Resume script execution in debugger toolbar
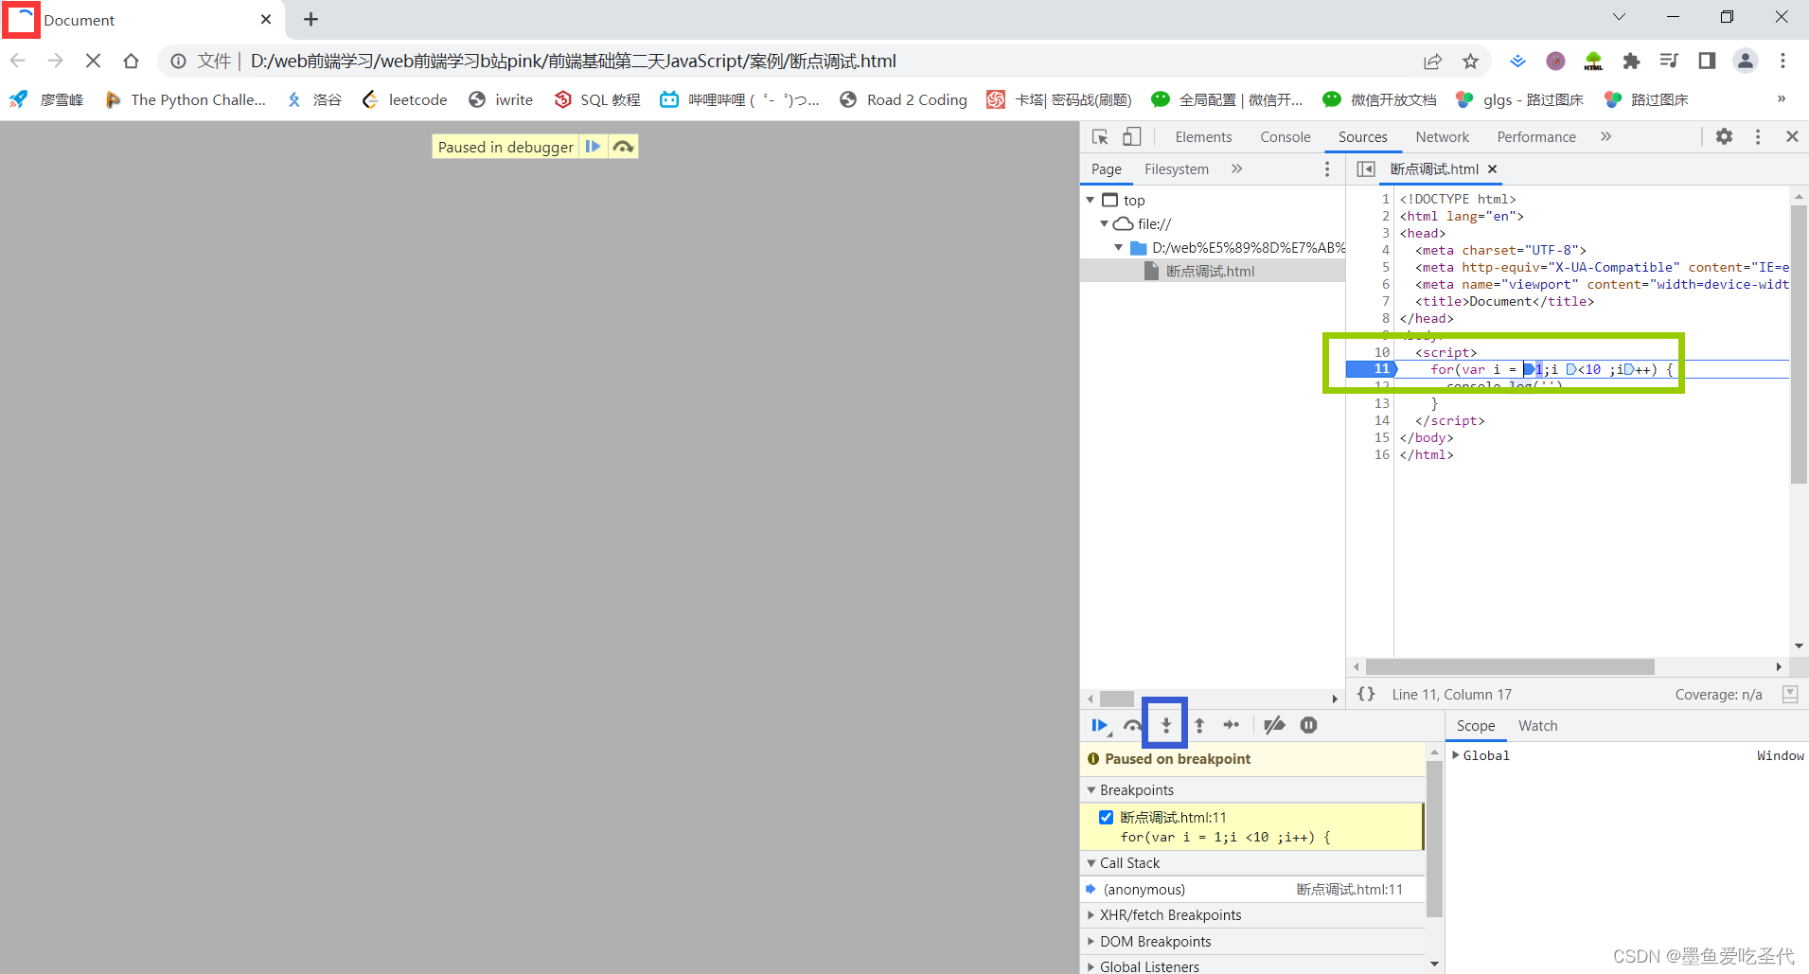This screenshot has height=974, width=1809. (x=1099, y=725)
